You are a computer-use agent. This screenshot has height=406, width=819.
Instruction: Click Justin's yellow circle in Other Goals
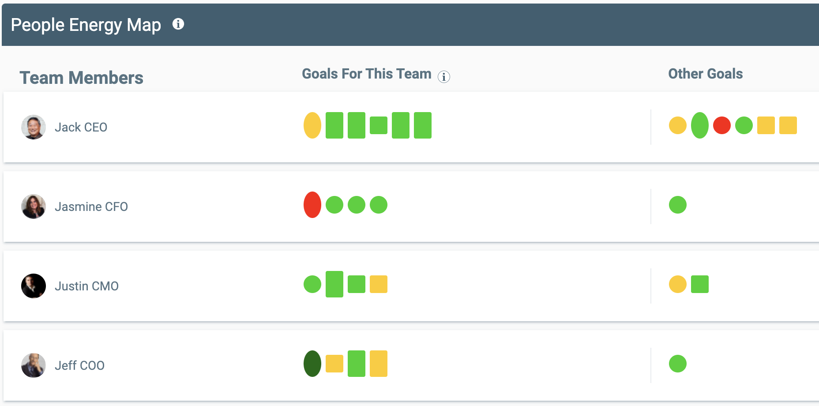(x=678, y=284)
